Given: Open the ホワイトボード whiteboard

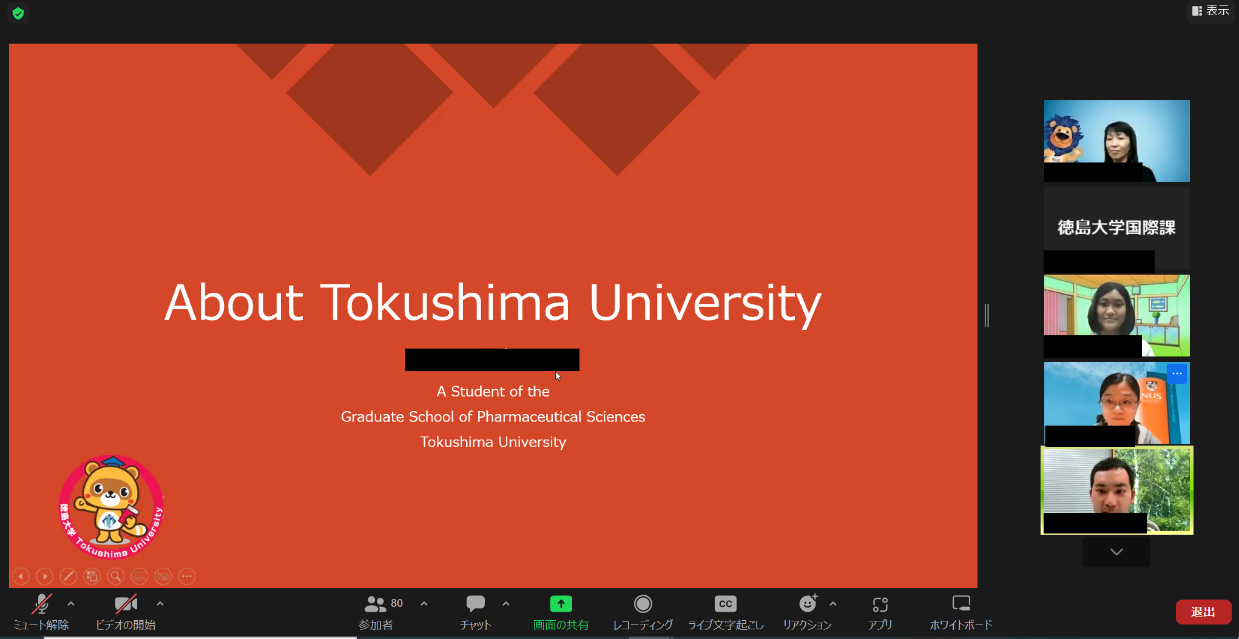Looking at the screenshot, I should coord(961,612).
